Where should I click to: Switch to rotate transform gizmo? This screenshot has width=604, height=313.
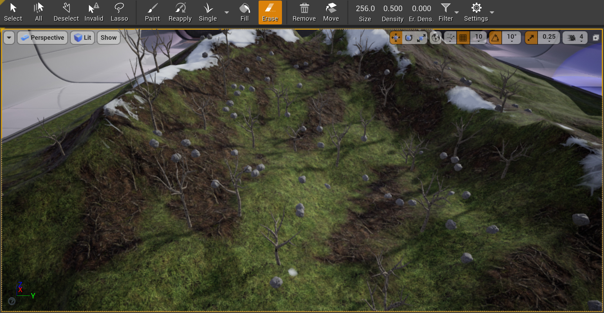409,38
